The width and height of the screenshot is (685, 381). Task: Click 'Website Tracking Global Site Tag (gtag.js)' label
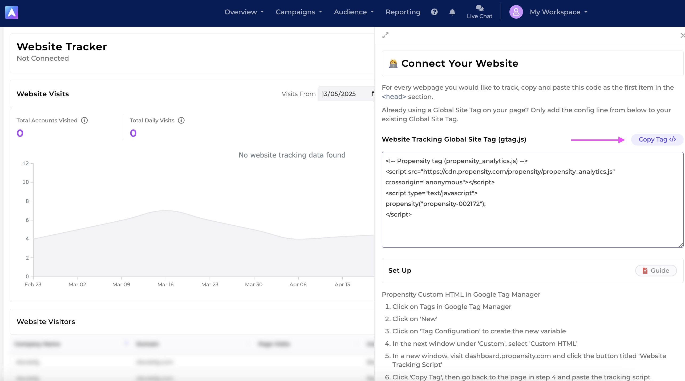click(454, 139)
